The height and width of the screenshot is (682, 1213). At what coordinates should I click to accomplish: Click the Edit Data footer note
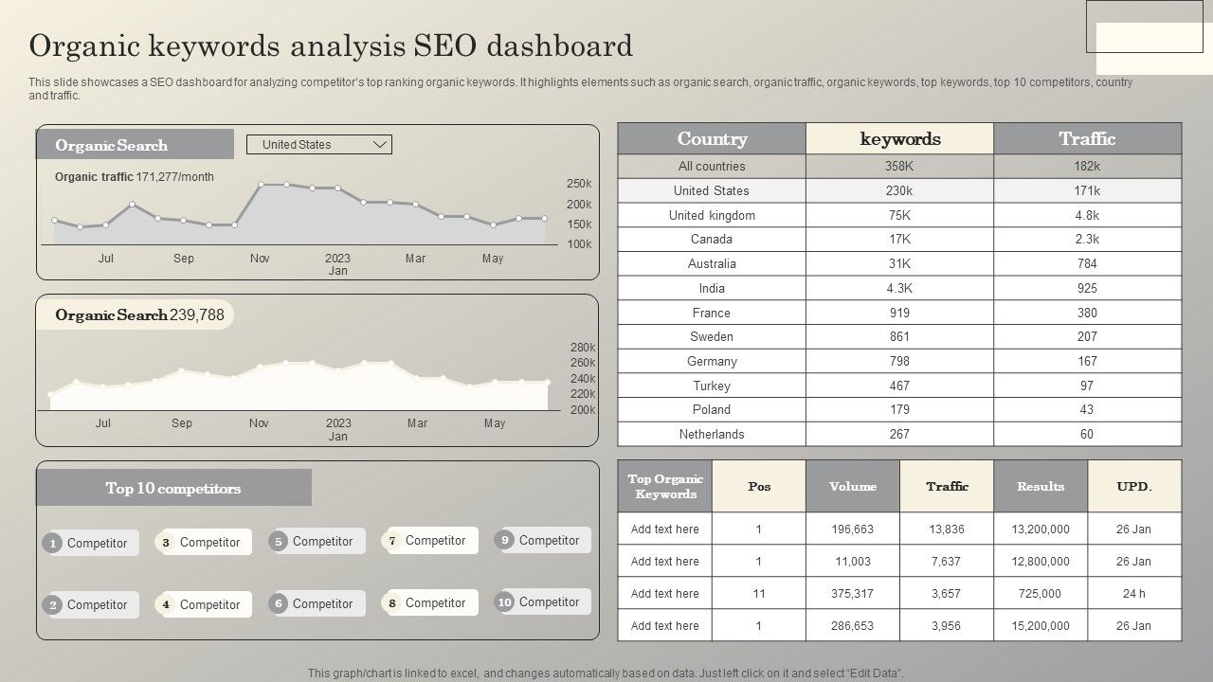(x=606, y=673)
